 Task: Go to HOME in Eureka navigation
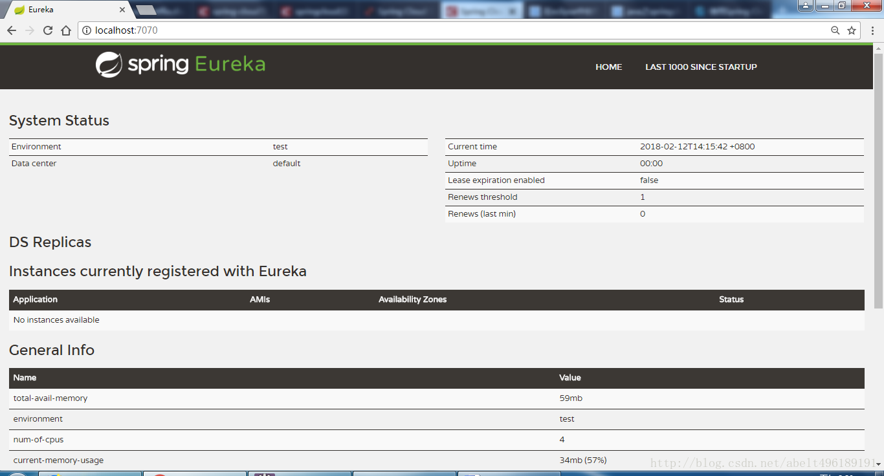pos(609,67)
